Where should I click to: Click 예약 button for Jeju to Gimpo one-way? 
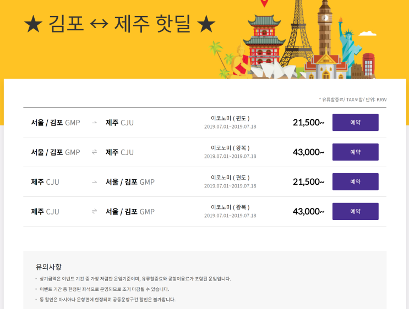pos(355,181)
